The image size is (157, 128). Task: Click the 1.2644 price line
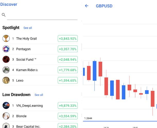[x=120, y=121]
